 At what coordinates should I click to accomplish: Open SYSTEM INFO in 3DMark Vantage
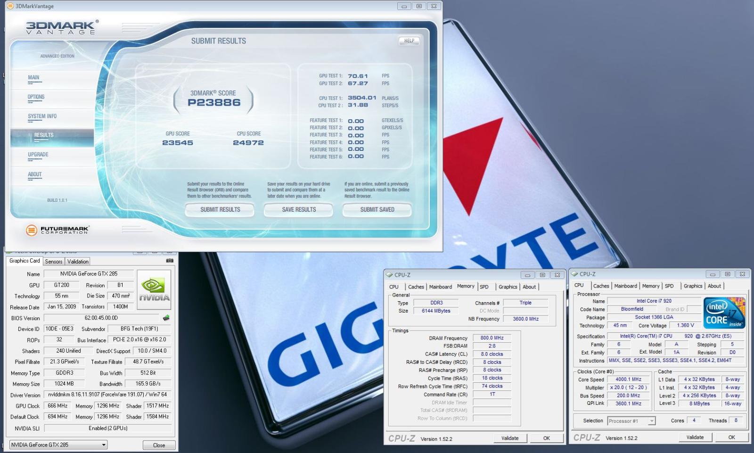(x=42, y=116)
